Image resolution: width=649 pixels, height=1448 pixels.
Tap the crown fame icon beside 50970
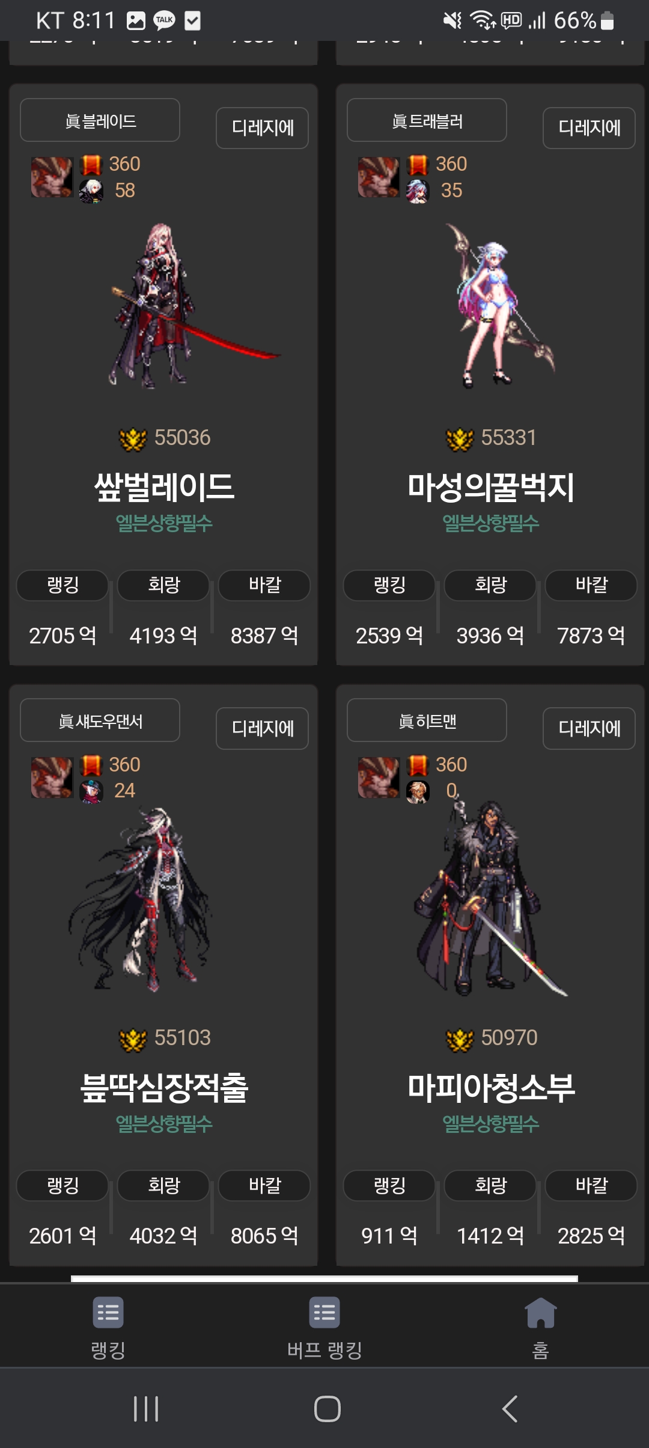(x=460, y=1039)
